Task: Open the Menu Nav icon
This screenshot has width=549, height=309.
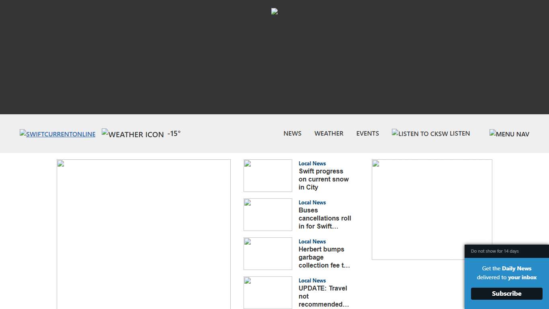Action: point(509,134)
